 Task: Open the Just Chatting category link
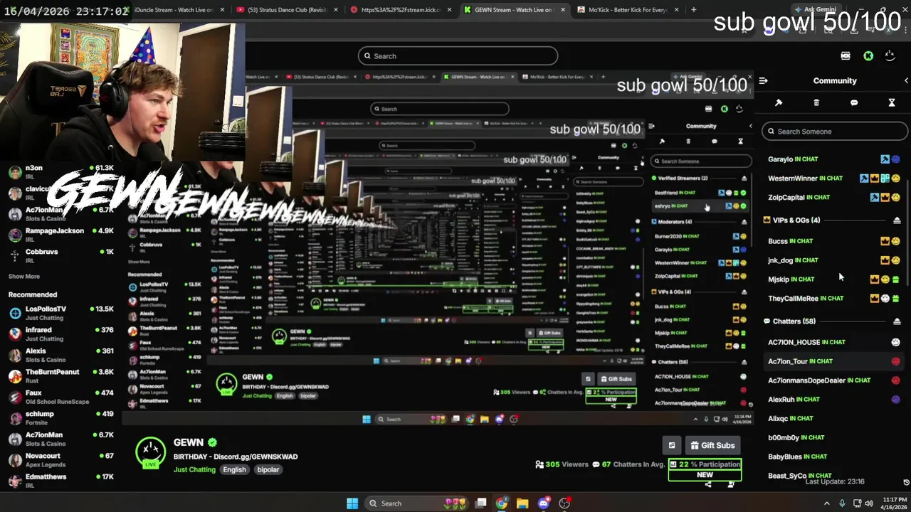point(194,469)
